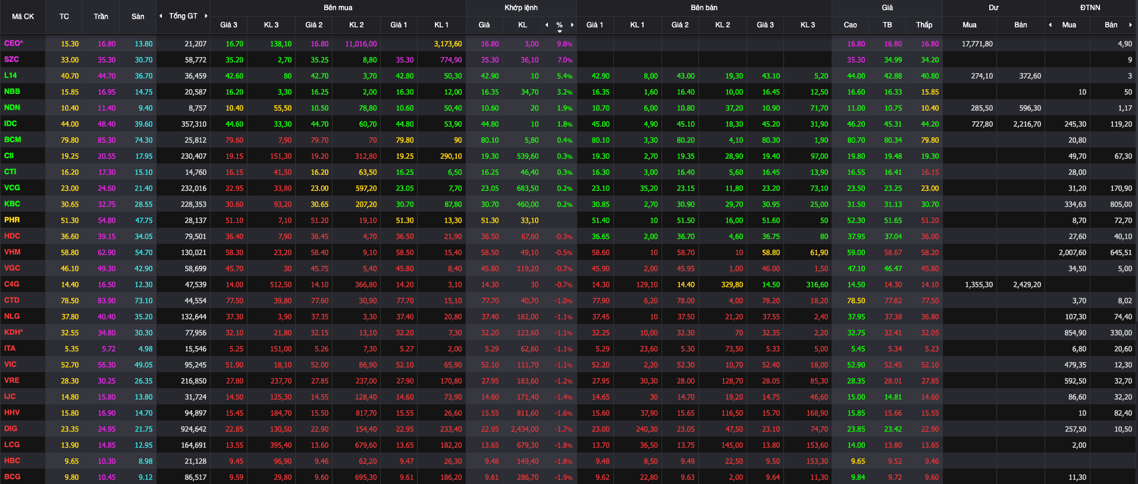Open stock symbol NDN
This screenshot has height=484, width=1138.
[12, 108]
